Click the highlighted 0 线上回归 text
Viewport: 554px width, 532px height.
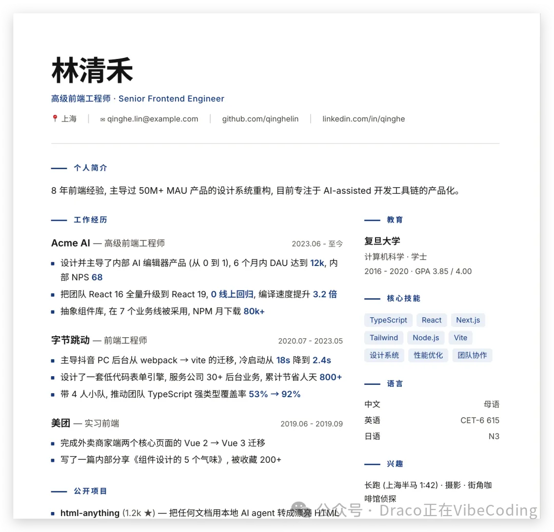(232, 294)
